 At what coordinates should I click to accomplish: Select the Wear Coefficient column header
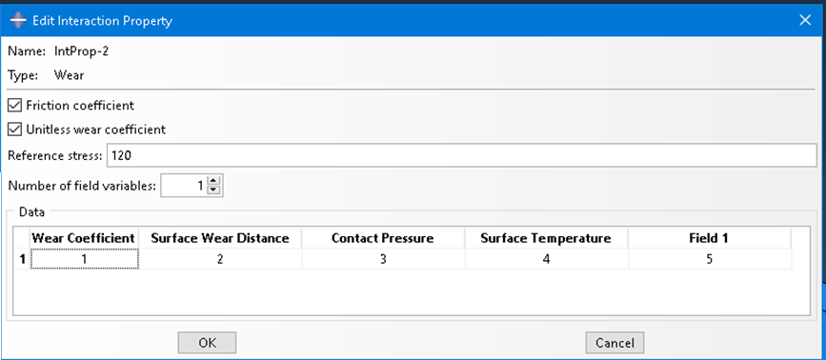[83, 238]
